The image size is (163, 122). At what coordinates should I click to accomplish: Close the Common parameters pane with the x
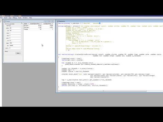(22, 23)
